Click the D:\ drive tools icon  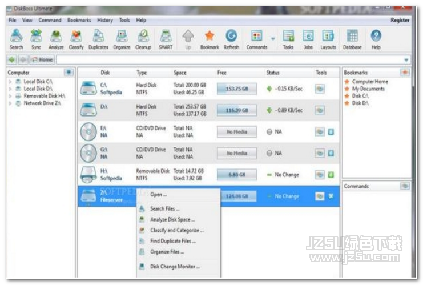[x=320, y=110]
